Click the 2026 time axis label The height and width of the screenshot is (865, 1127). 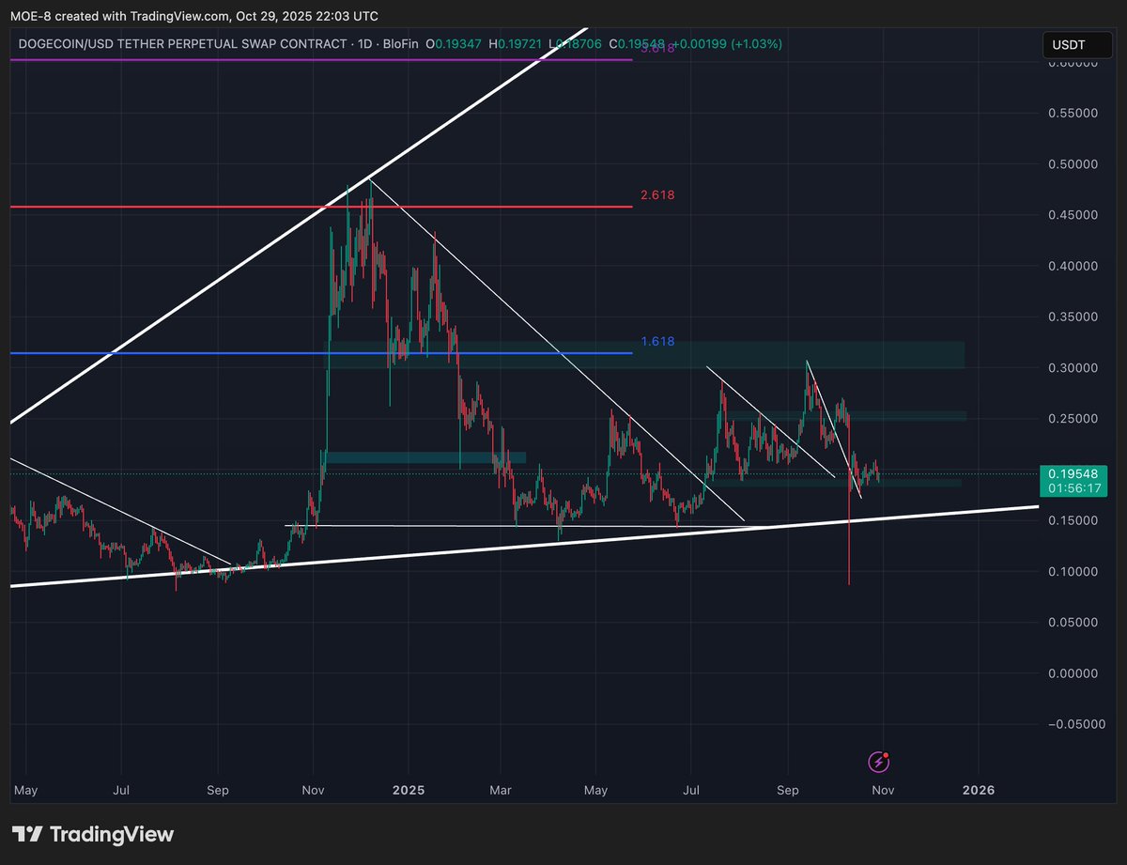point(978,791)
